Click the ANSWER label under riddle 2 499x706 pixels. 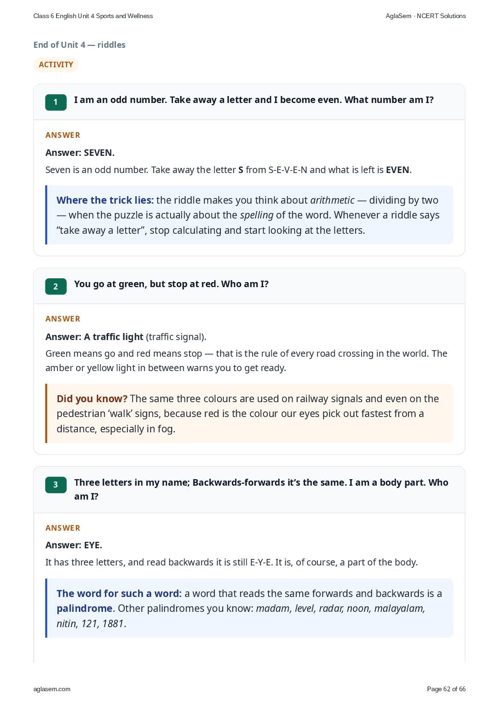coord(63,319)
